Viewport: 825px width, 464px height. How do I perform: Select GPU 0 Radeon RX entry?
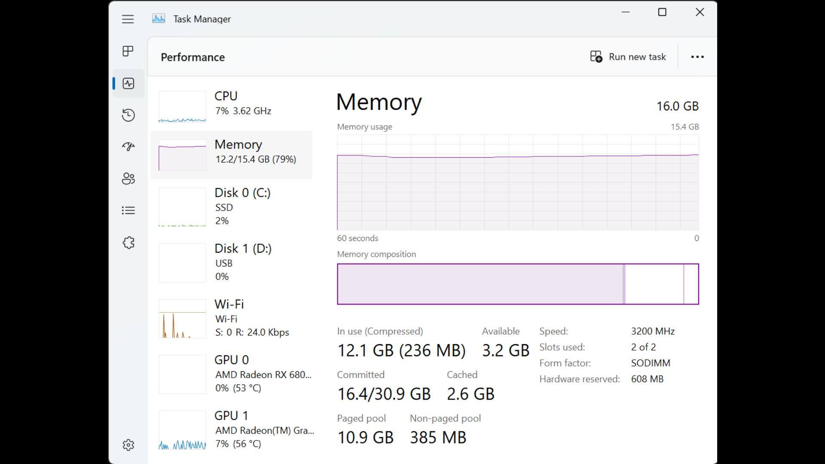point(232,374)
